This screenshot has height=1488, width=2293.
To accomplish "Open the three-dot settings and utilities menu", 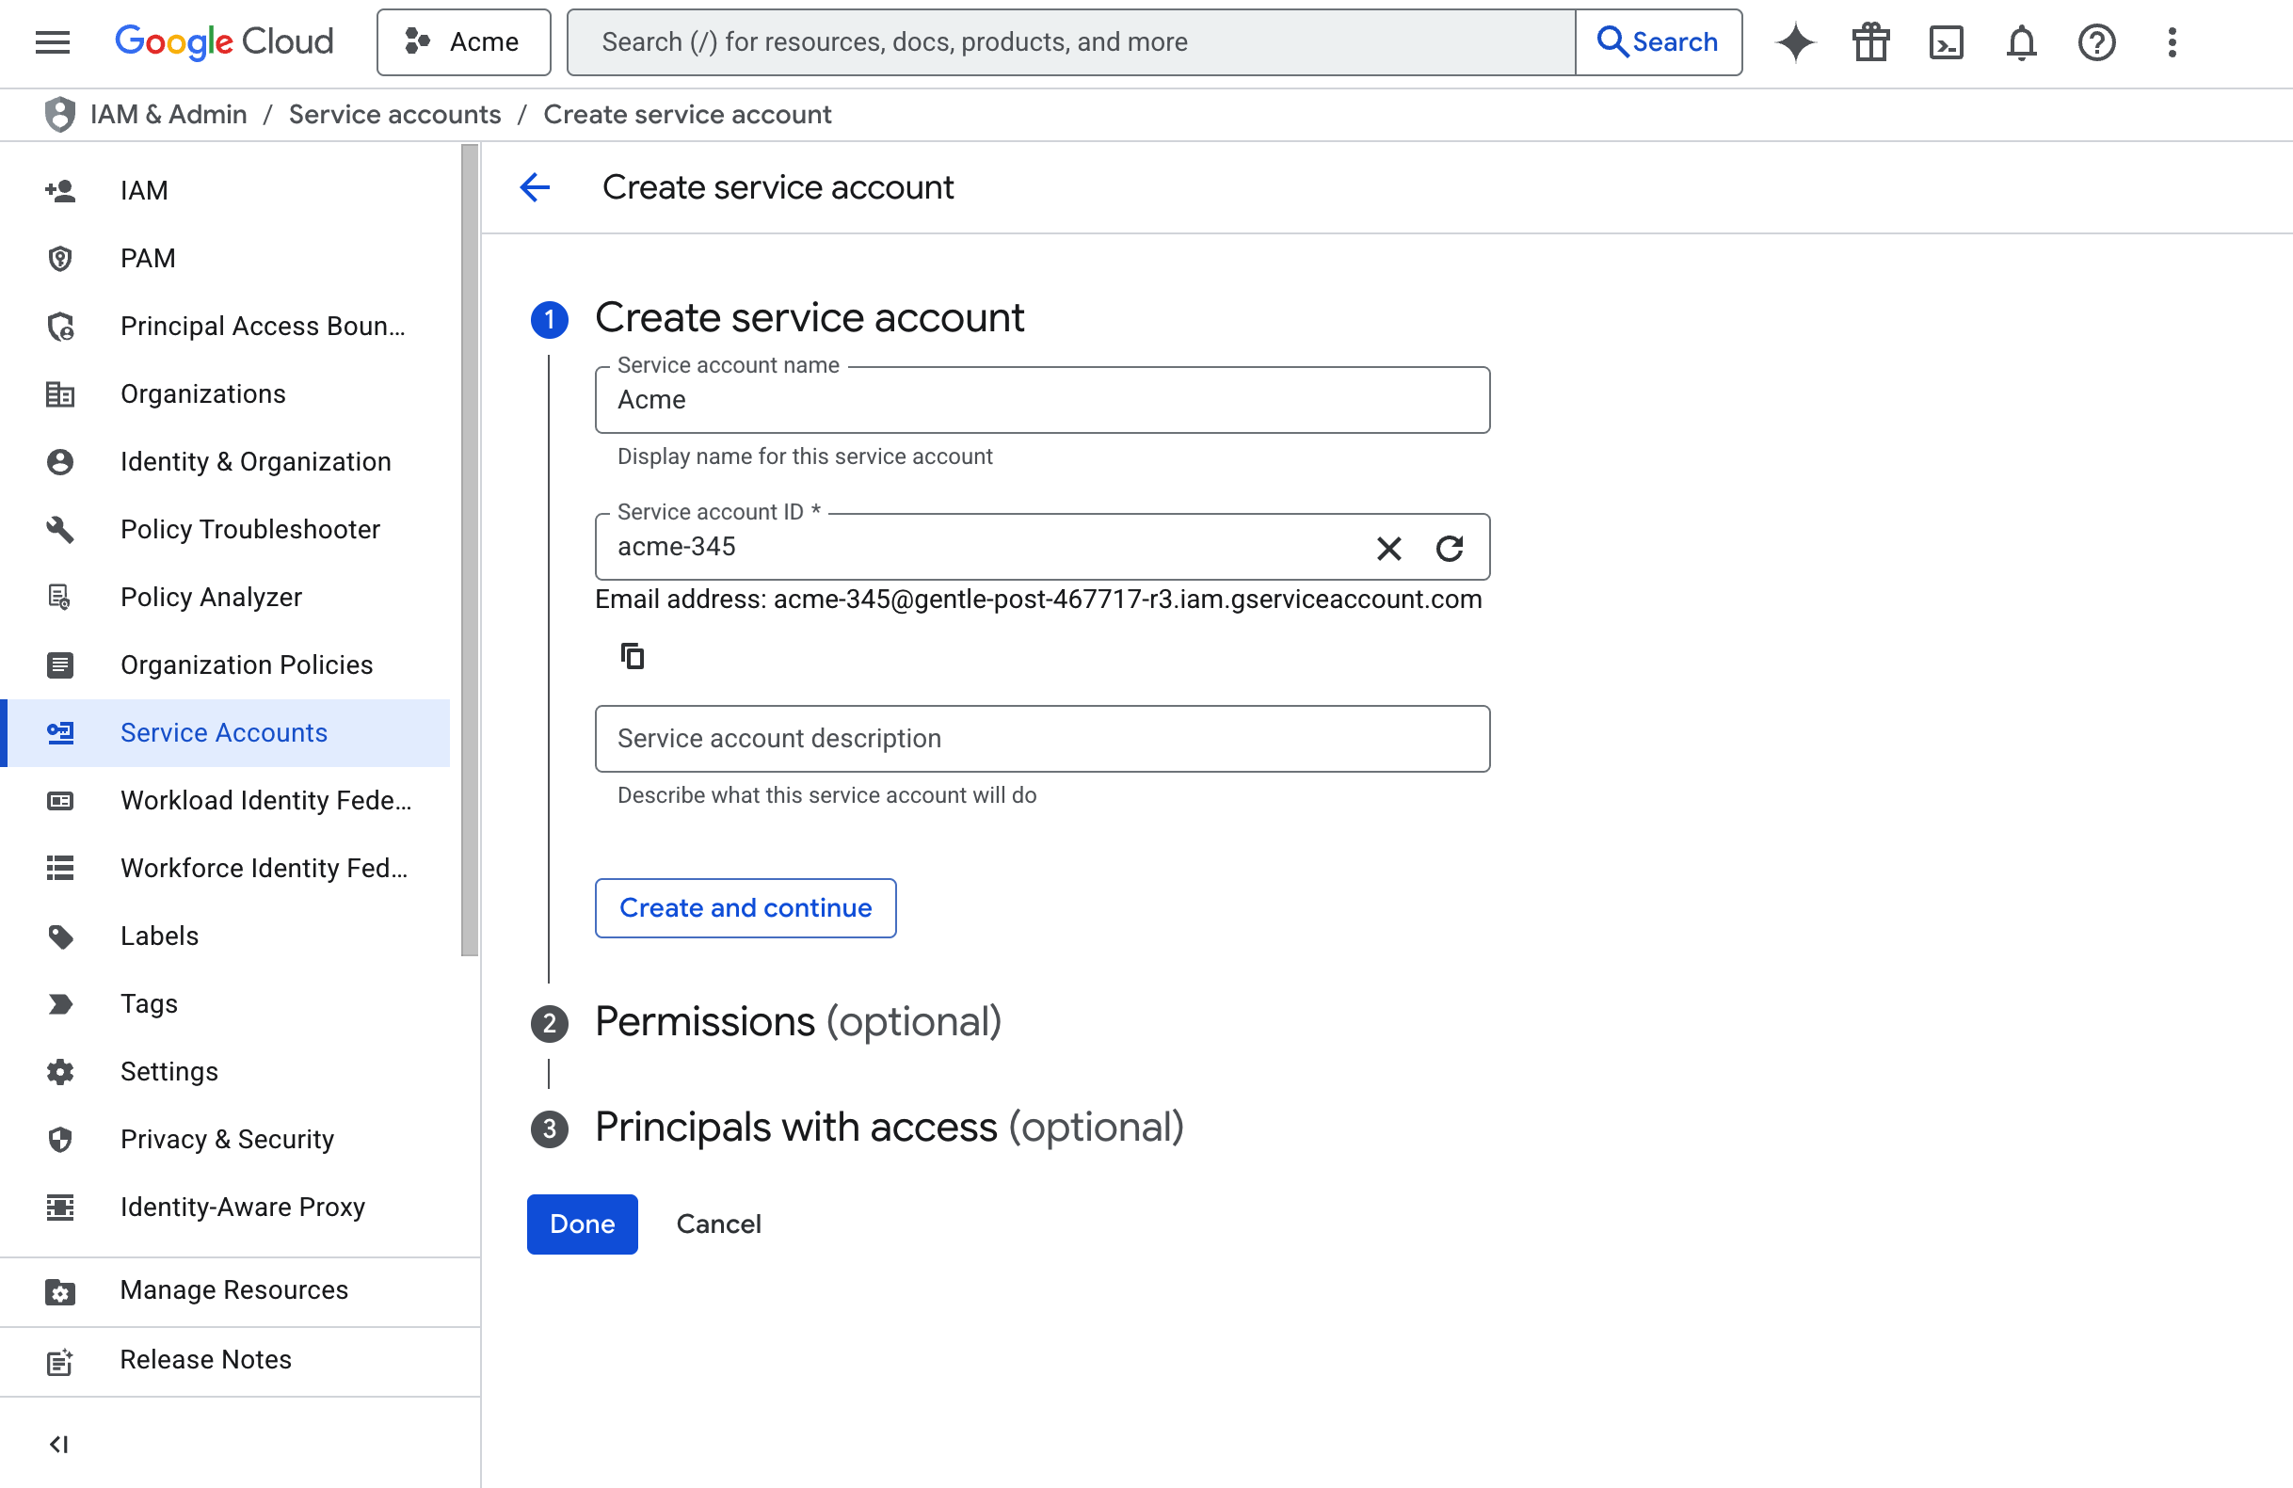I will pos(2172,42).
